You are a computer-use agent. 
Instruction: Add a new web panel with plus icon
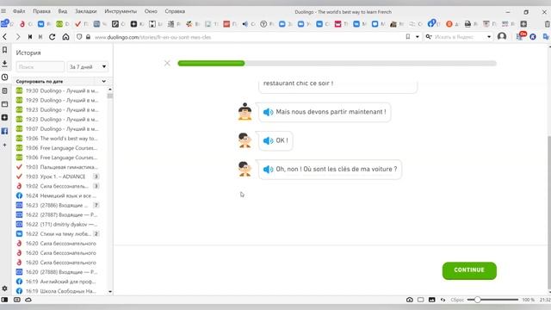tap(4, 145)
